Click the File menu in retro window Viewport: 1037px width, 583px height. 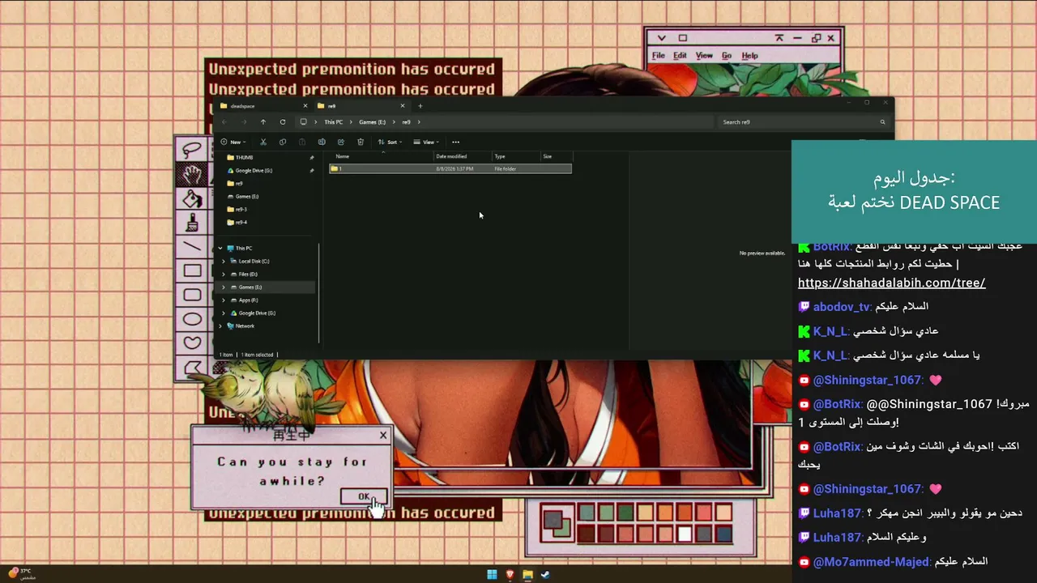(659, 56)
